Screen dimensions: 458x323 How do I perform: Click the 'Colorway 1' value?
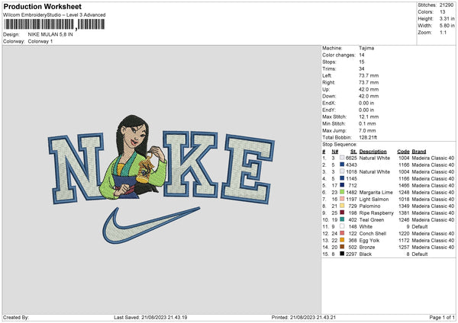coord(40,41)
